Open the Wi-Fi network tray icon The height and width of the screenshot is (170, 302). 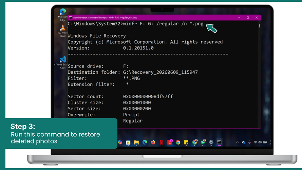(x=255, y=142)
